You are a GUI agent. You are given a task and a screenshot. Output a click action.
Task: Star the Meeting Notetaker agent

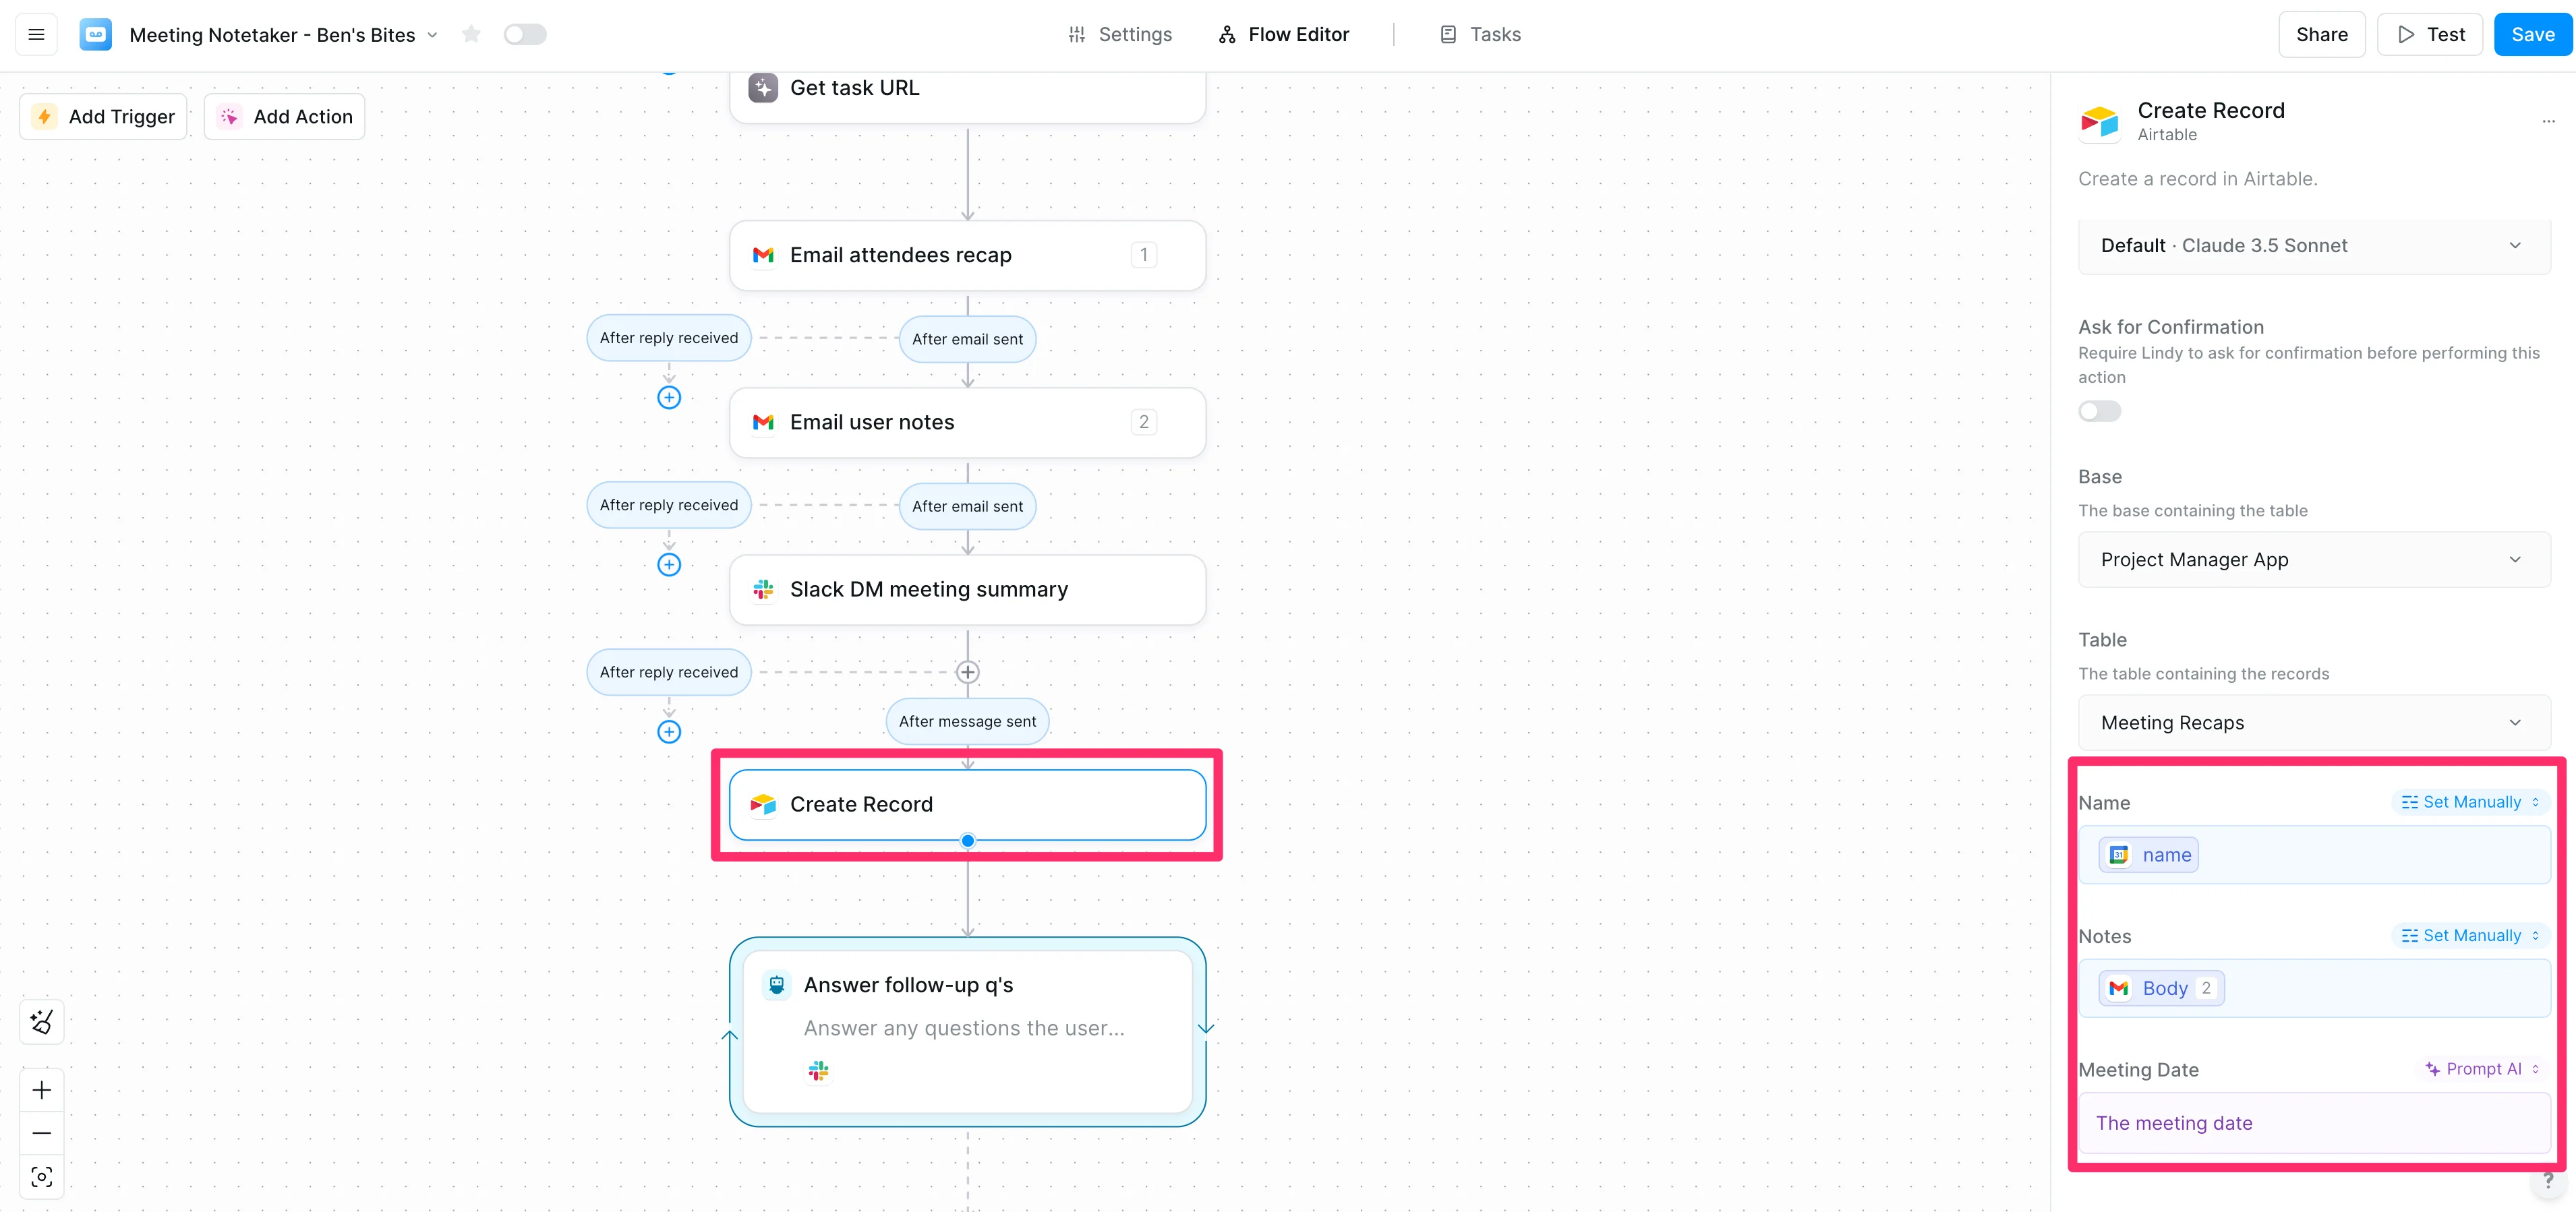pos(471,35)
